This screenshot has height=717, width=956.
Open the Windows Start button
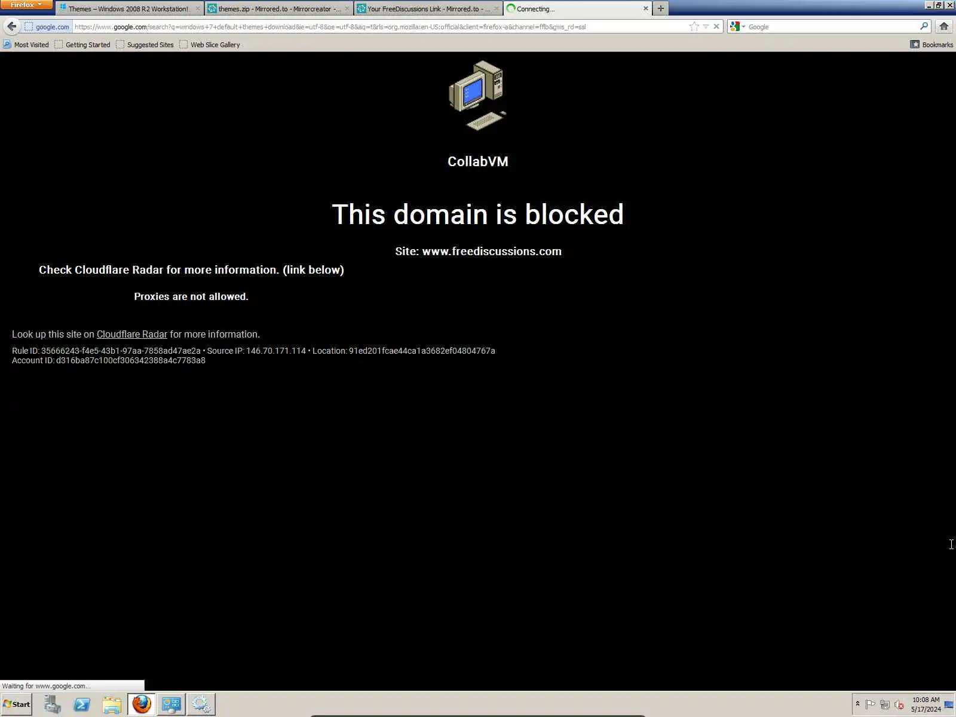(x=16, y=704)
